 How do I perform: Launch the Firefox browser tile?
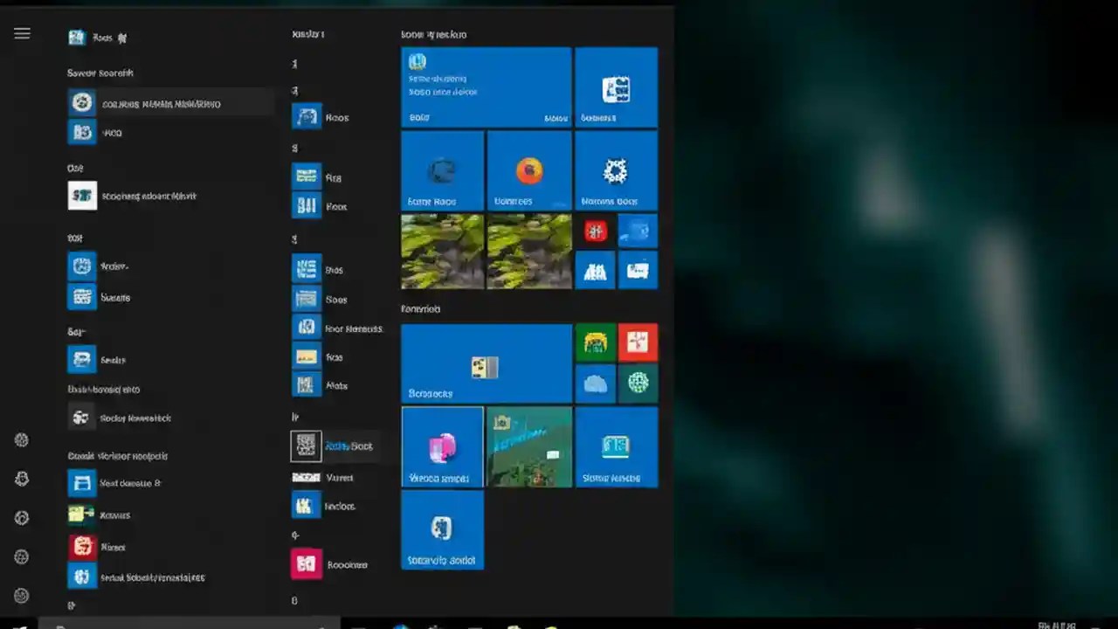[528, 169]
